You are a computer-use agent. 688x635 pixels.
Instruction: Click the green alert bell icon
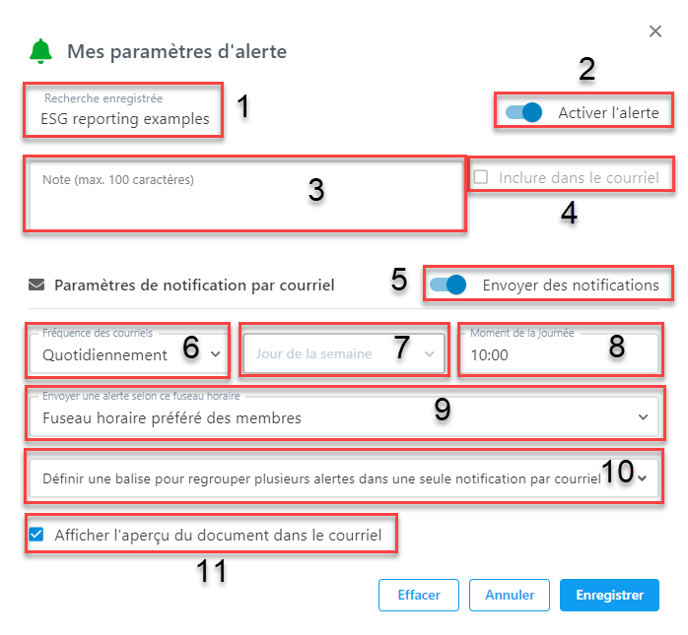[x=40, y=51]
